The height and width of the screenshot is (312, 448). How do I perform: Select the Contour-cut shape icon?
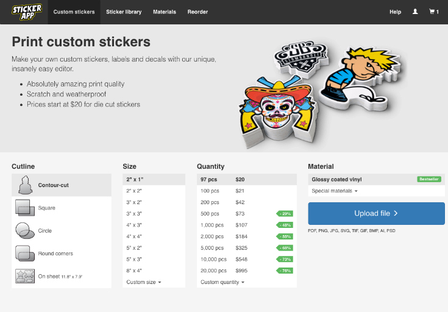pos(24,185)
